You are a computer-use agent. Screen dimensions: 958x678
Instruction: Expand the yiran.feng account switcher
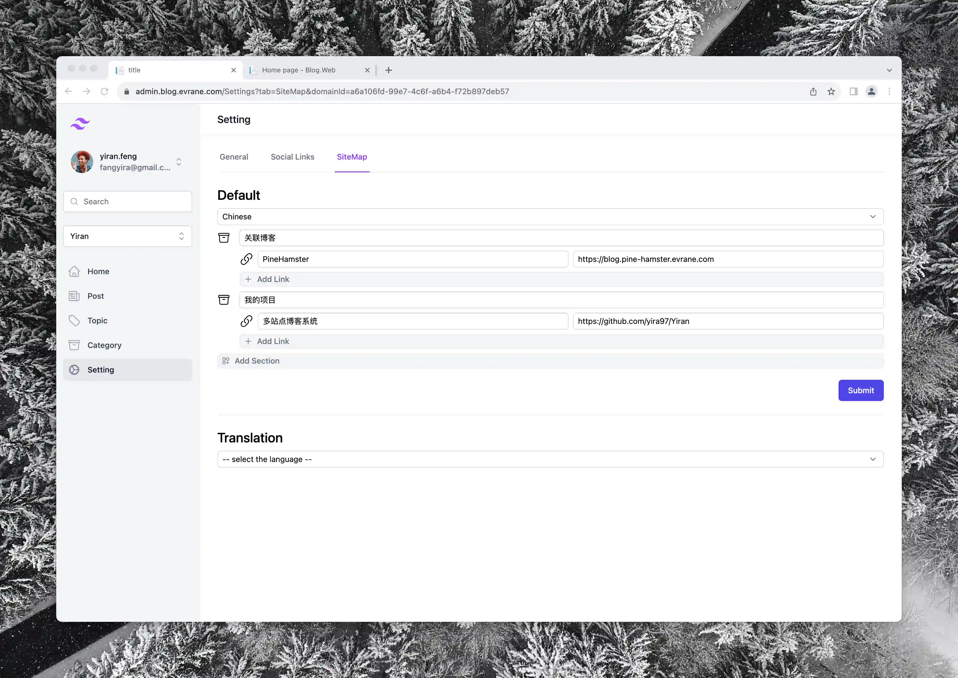click(x=179, y=162)
